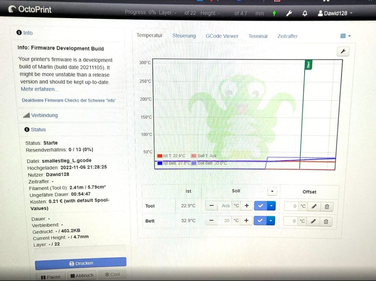Click Bett actual temperature 32.9°C
Viewport: 376px width, 281px height.
[x=188, y=220]
